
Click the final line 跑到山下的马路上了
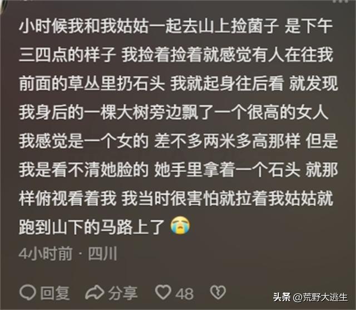tap(91, 227)
